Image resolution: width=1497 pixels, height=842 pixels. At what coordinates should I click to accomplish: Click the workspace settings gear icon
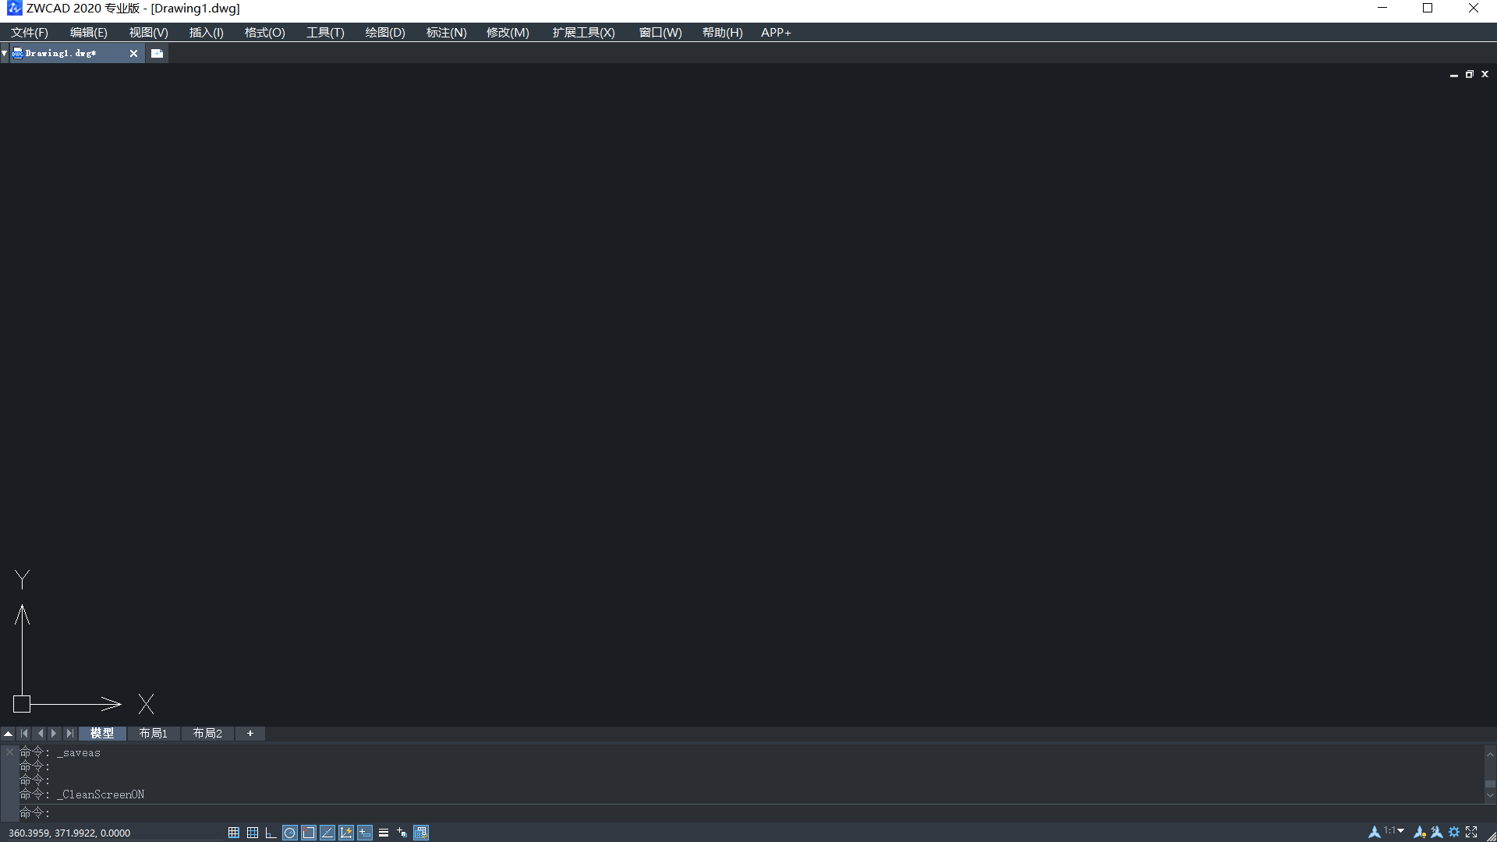click(1454, 832)
